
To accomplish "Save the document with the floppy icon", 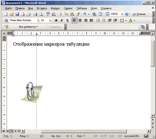I will 17,14.
